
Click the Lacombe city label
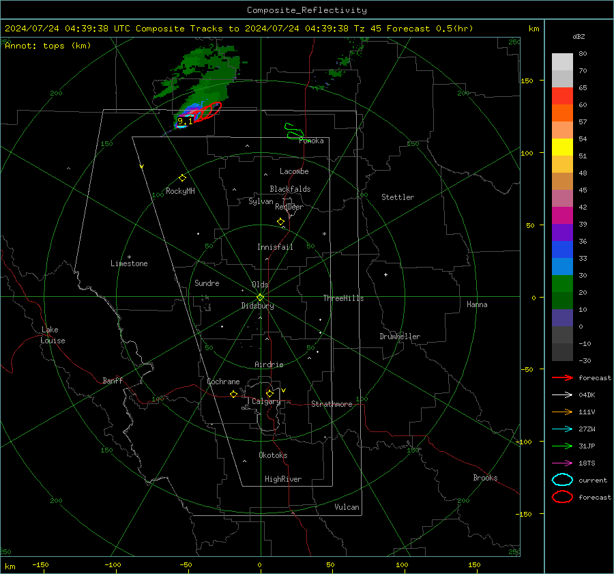point(294,171)
